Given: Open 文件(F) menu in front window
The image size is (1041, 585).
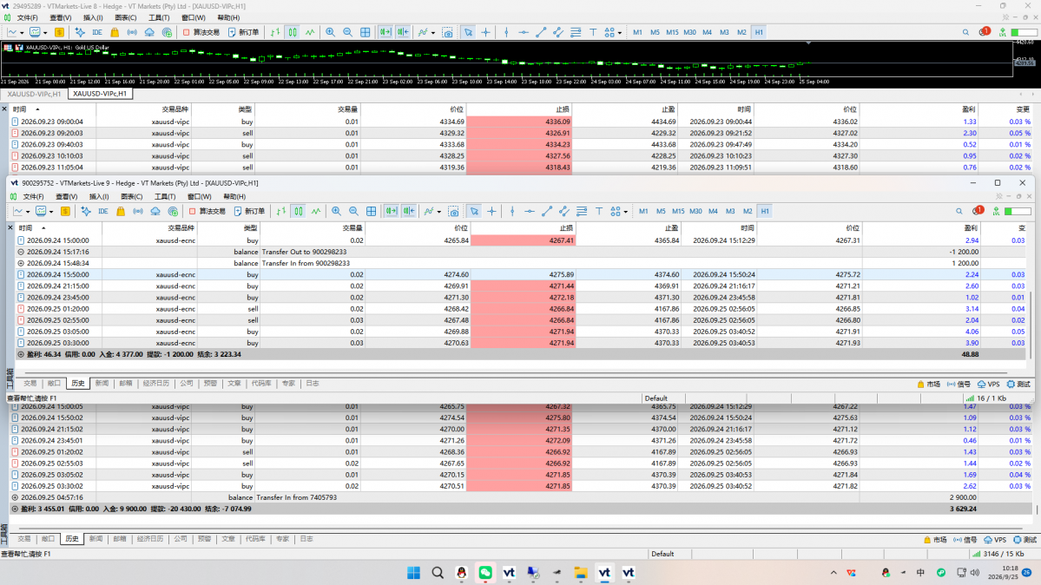Looking at the screenshot, I should [33, 196].
